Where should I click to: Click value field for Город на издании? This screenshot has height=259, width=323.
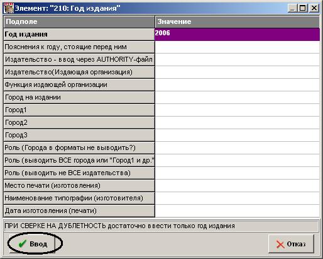[237, 98]
